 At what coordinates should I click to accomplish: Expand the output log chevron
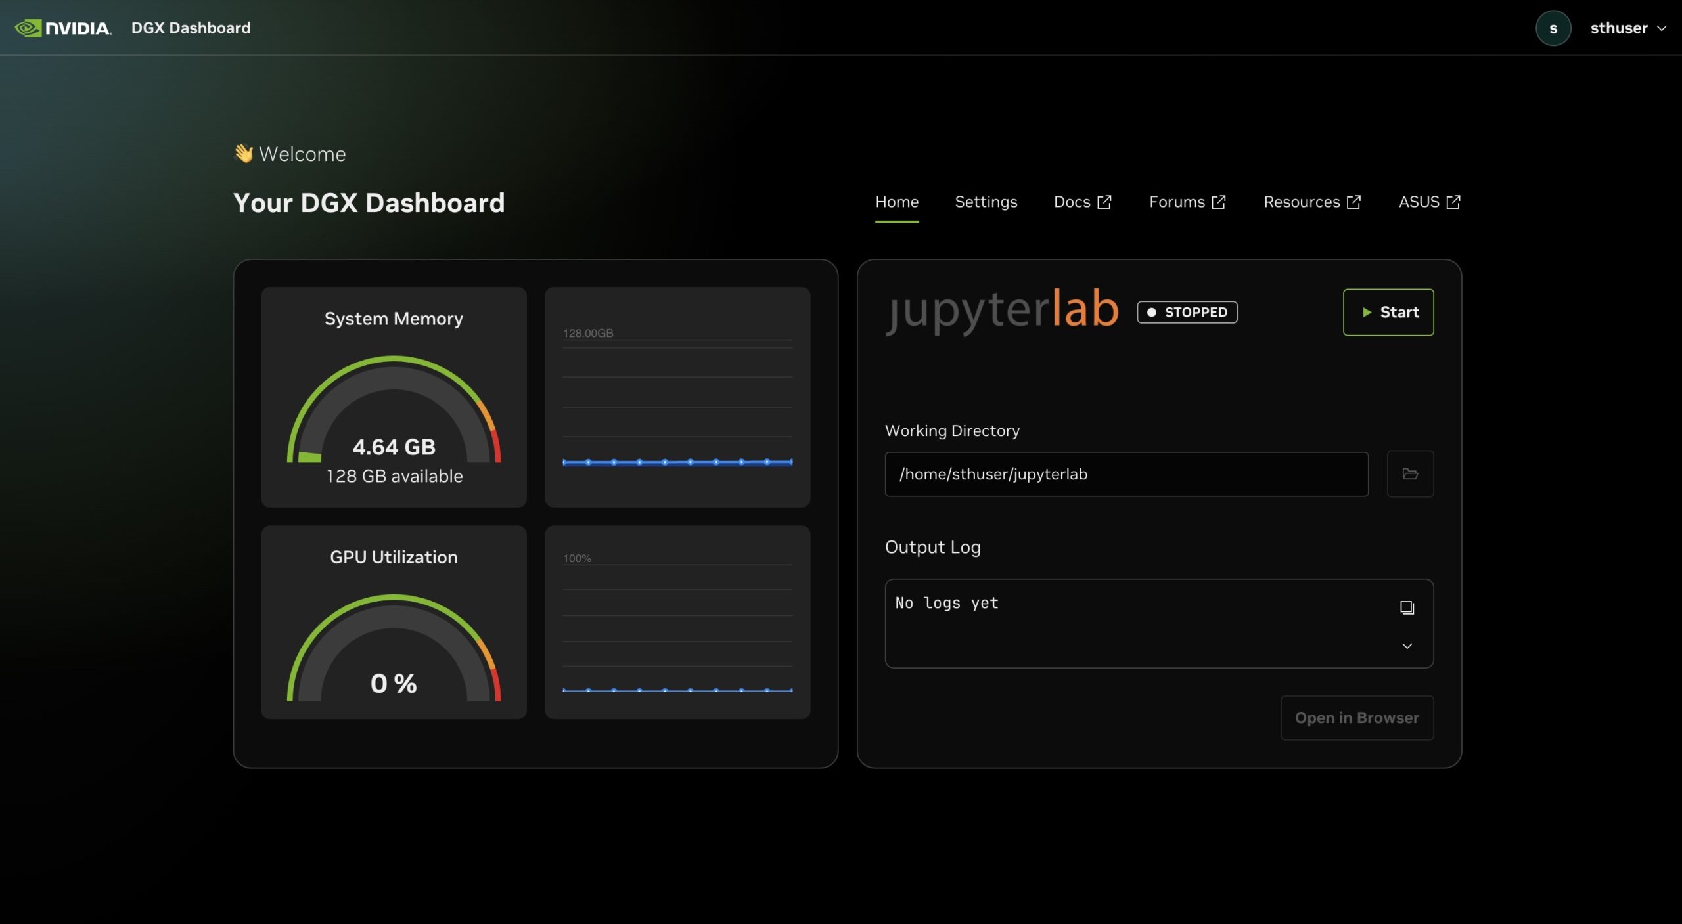1407,646
